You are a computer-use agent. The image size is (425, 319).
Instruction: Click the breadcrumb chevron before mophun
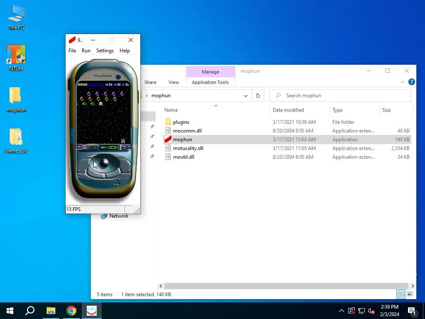(x=147, y=96)
